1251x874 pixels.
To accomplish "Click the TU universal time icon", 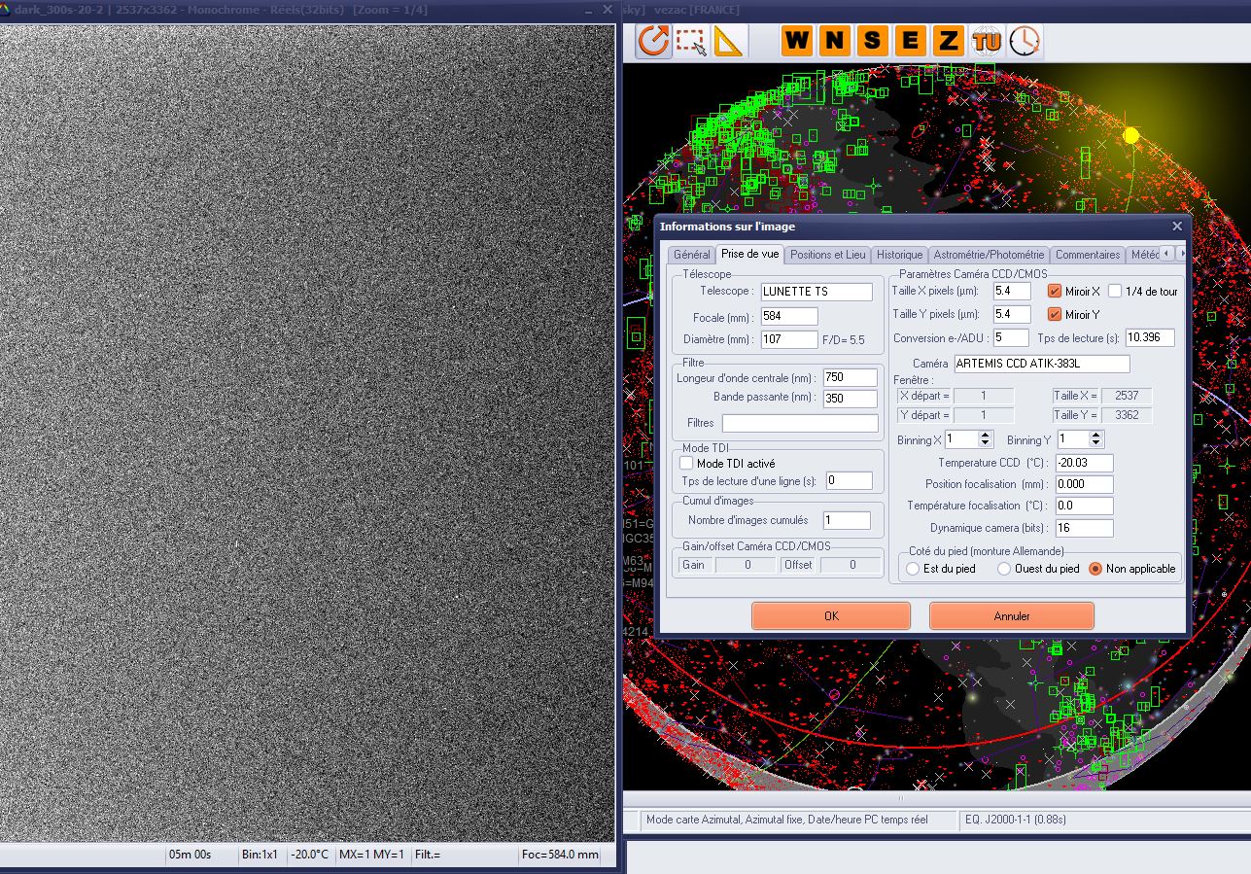I will point(987,41).
